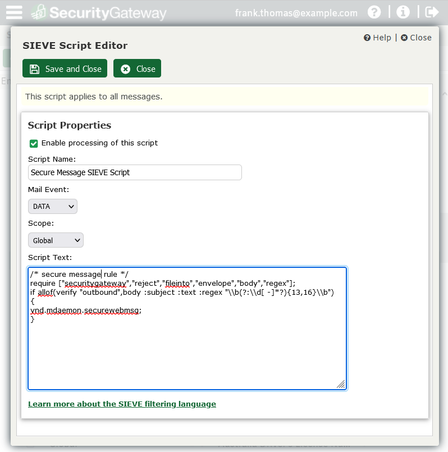448x452 pixels.
Task: Click the Script Name text field
Action: [135, 172]
